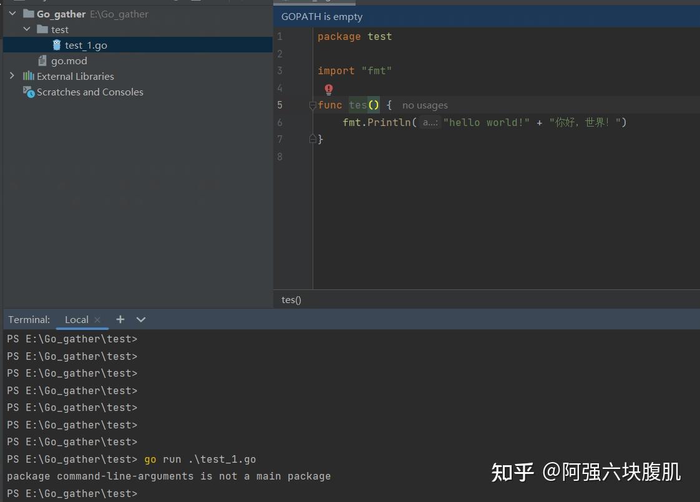
Task: Click the Scratches and Consoles icon
Action: point(27,92)
